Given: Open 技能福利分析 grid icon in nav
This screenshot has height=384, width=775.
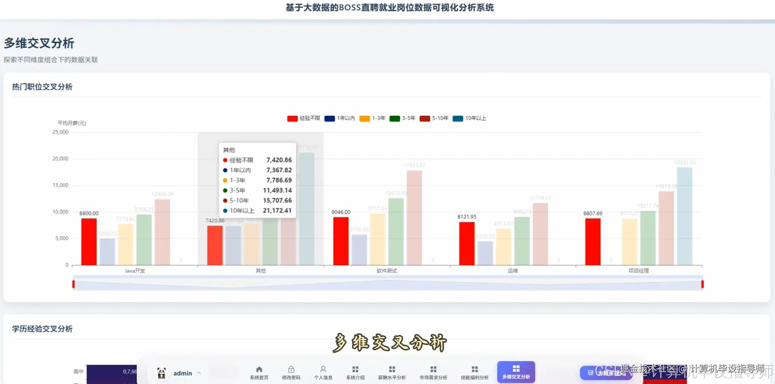Looking at the screenshot, I should pos(475,369).
